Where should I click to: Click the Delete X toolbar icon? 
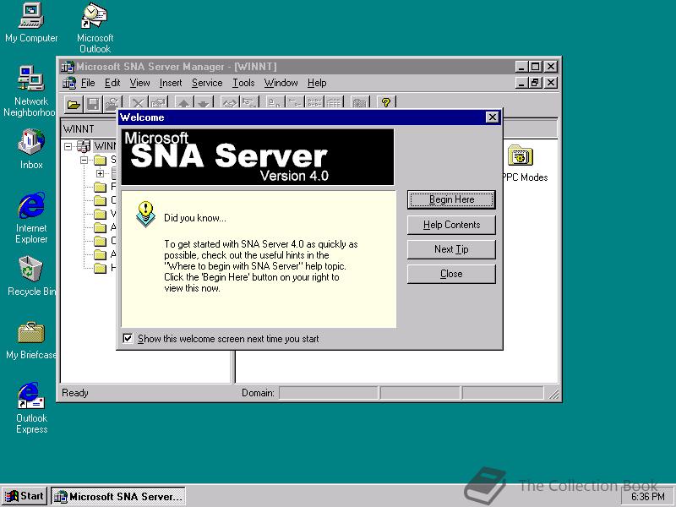coord(138,103)
